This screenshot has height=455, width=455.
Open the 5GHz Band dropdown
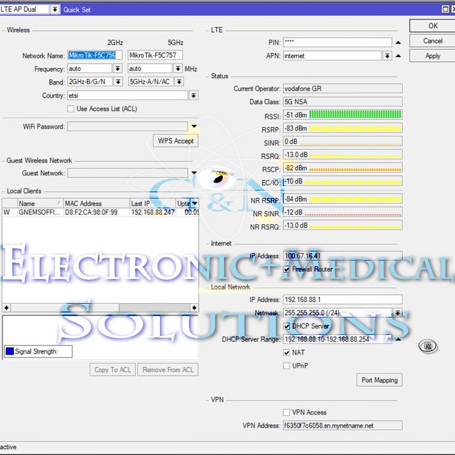(x=180, y=82)
